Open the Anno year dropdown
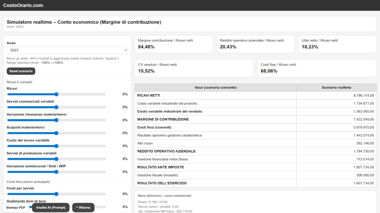This screenshot has width=380, height=213. 67,50
